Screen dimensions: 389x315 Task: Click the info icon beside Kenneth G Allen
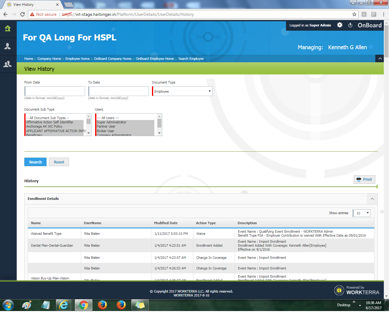point(371,47)
